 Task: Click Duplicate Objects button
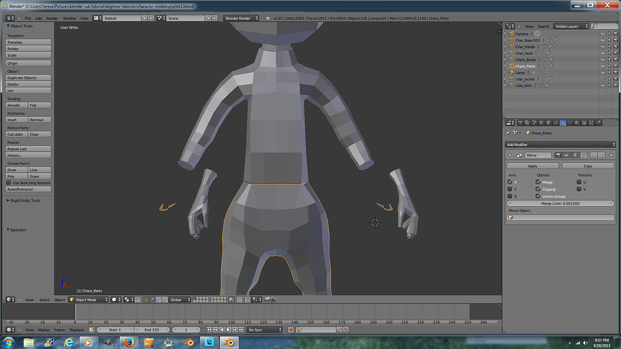pos(28,78)
